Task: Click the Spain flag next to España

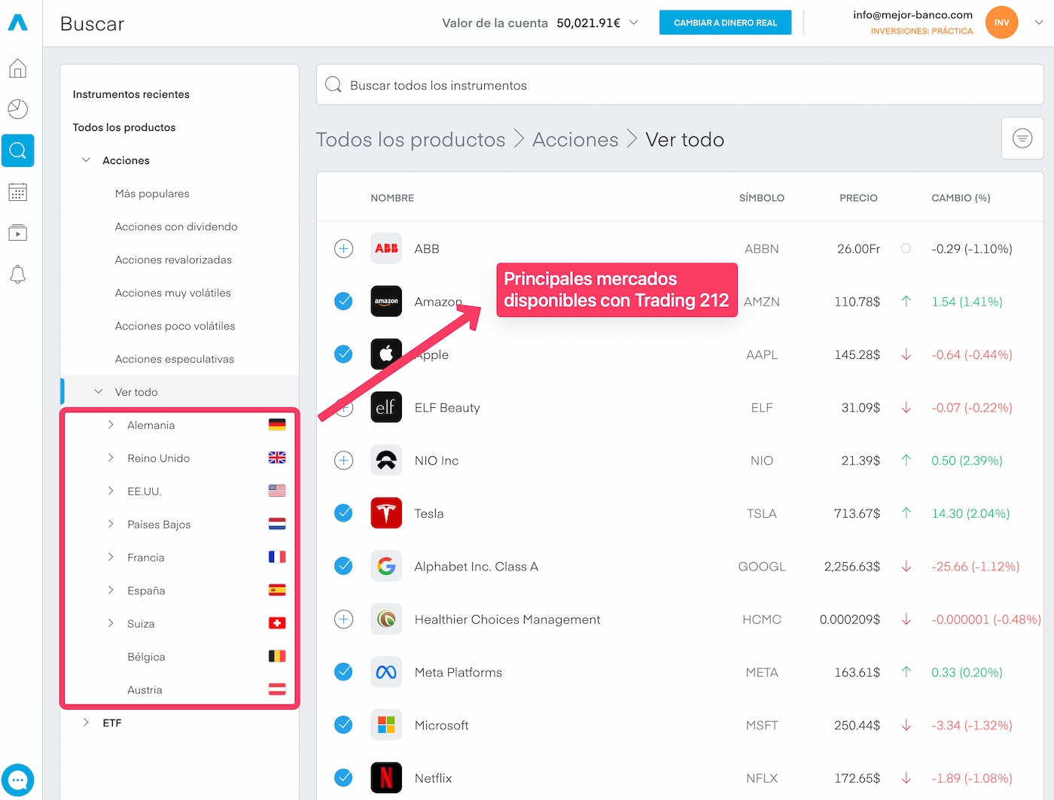Action: click(x=277, y=590)
